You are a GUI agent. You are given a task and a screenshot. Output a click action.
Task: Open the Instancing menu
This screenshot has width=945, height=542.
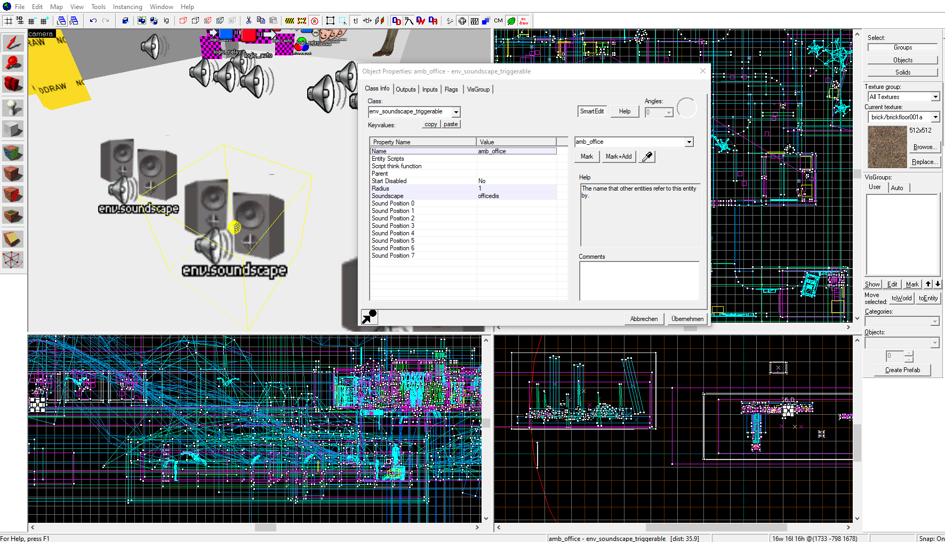coord(127,7)
